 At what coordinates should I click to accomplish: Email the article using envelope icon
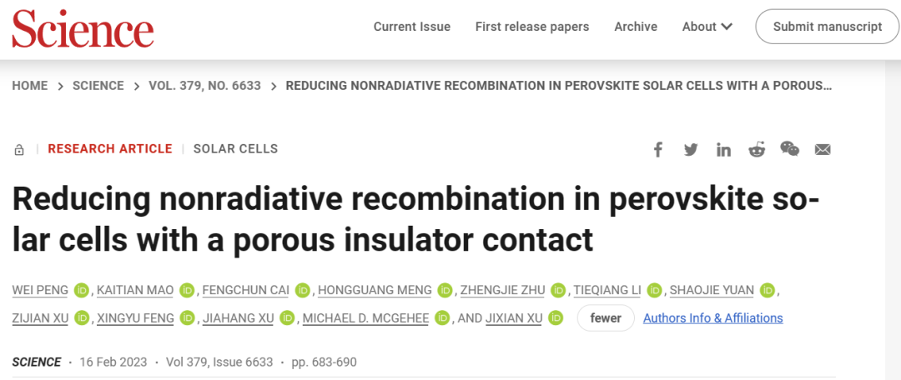[x=823, y=150]
